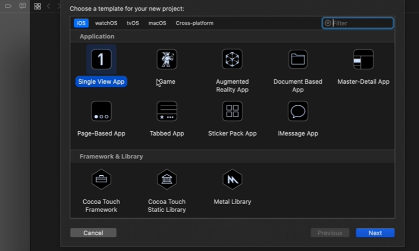
Task: Choose the Game template icon
Action: [166, 59]
